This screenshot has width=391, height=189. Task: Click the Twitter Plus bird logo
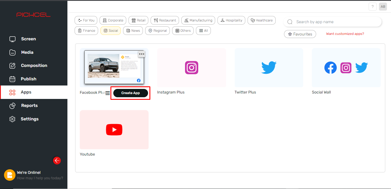tap(269, 68)
